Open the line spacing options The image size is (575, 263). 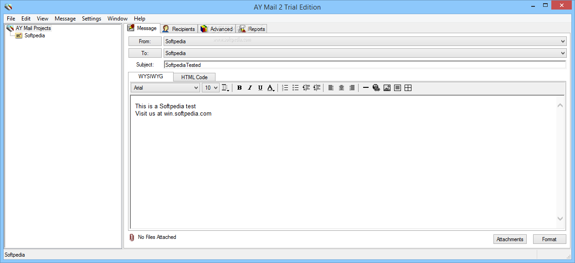(226, 88)
